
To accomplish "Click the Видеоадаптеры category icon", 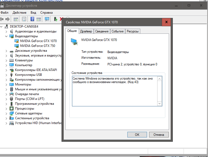I will tap(12, 36).
